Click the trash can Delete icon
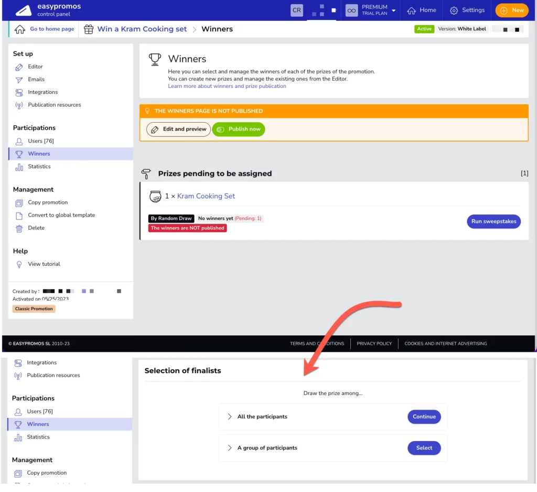 pos(19,228)
